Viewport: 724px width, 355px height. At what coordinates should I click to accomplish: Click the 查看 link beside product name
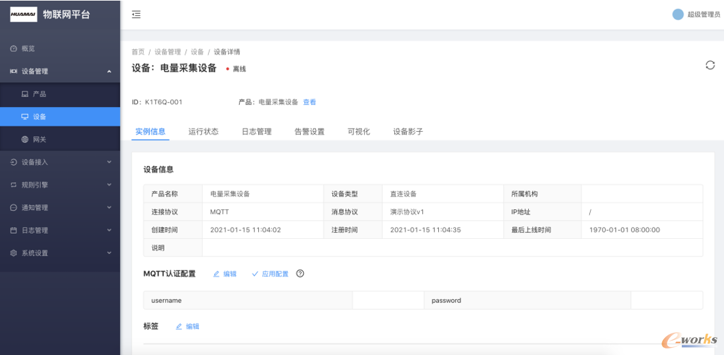pos(310,102)
